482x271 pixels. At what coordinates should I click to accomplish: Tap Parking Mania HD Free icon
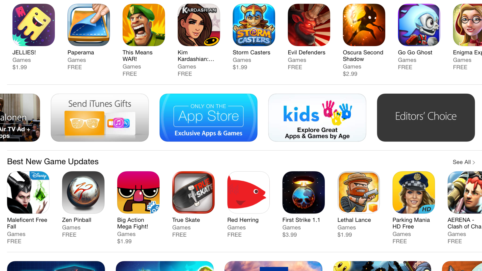click(414, 192)
